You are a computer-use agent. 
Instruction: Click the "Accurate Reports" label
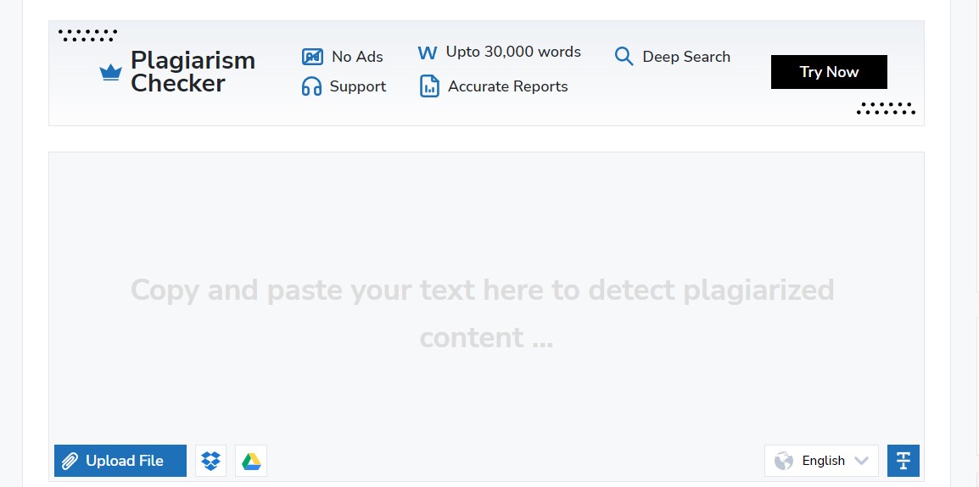click(507, 86)
